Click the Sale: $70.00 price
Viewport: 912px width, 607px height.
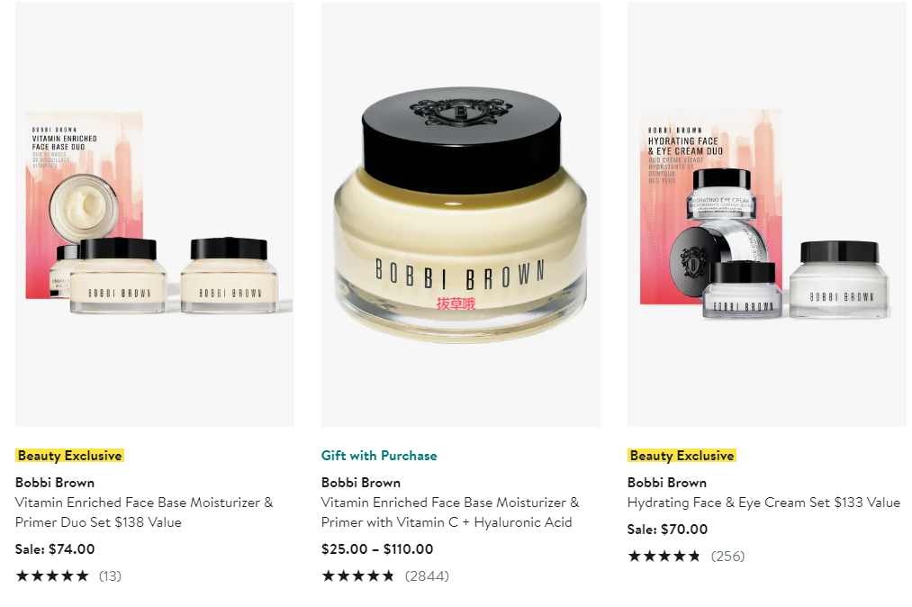(668, 529)
